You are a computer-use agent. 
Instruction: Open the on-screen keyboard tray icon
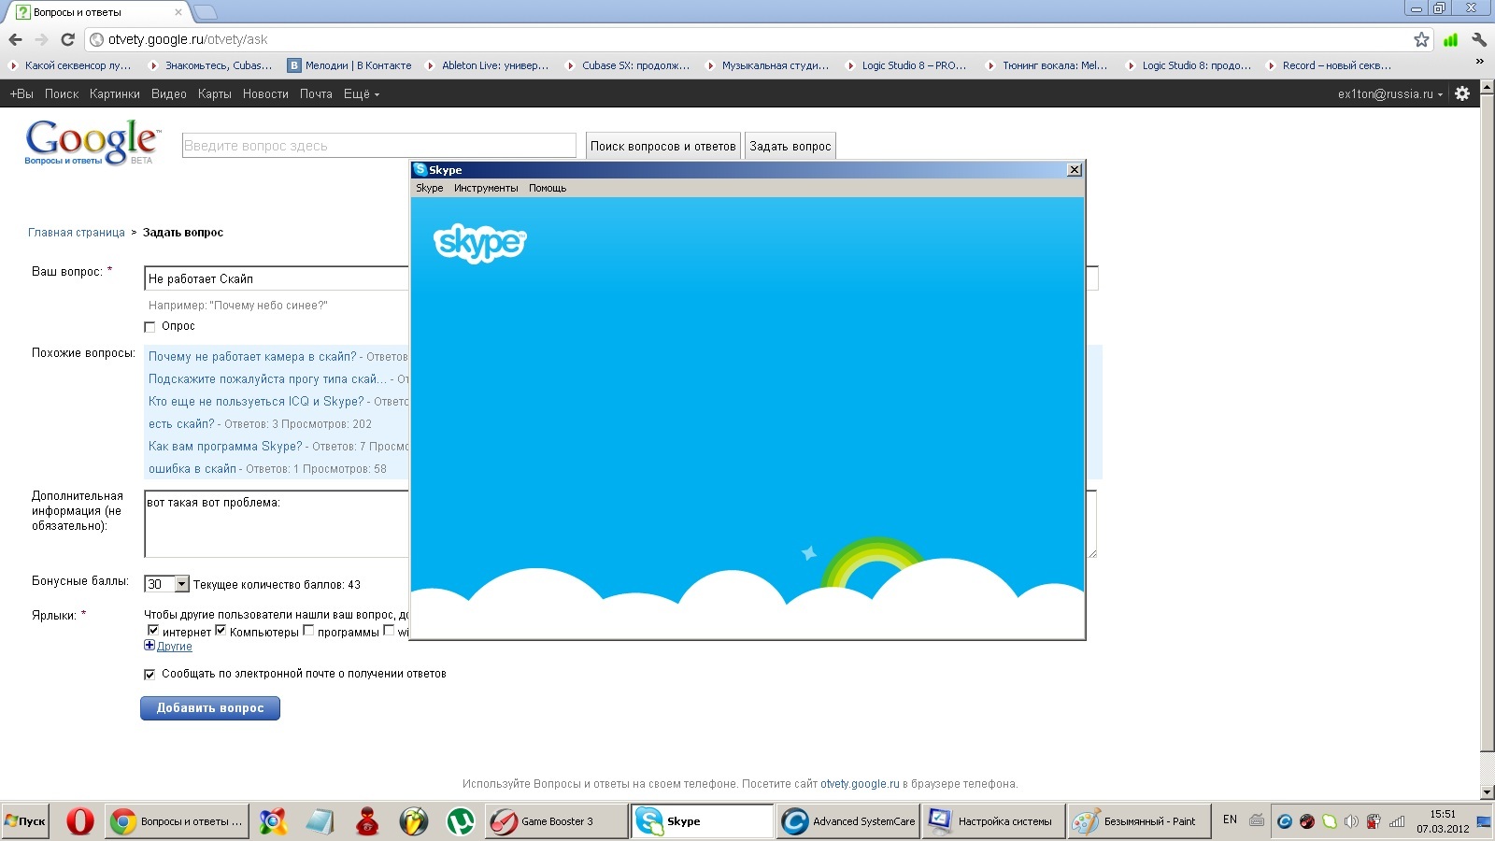point(1257,820)
